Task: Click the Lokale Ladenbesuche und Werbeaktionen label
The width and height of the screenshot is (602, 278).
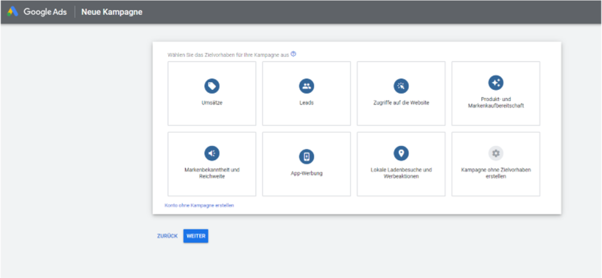Action: 401,173
